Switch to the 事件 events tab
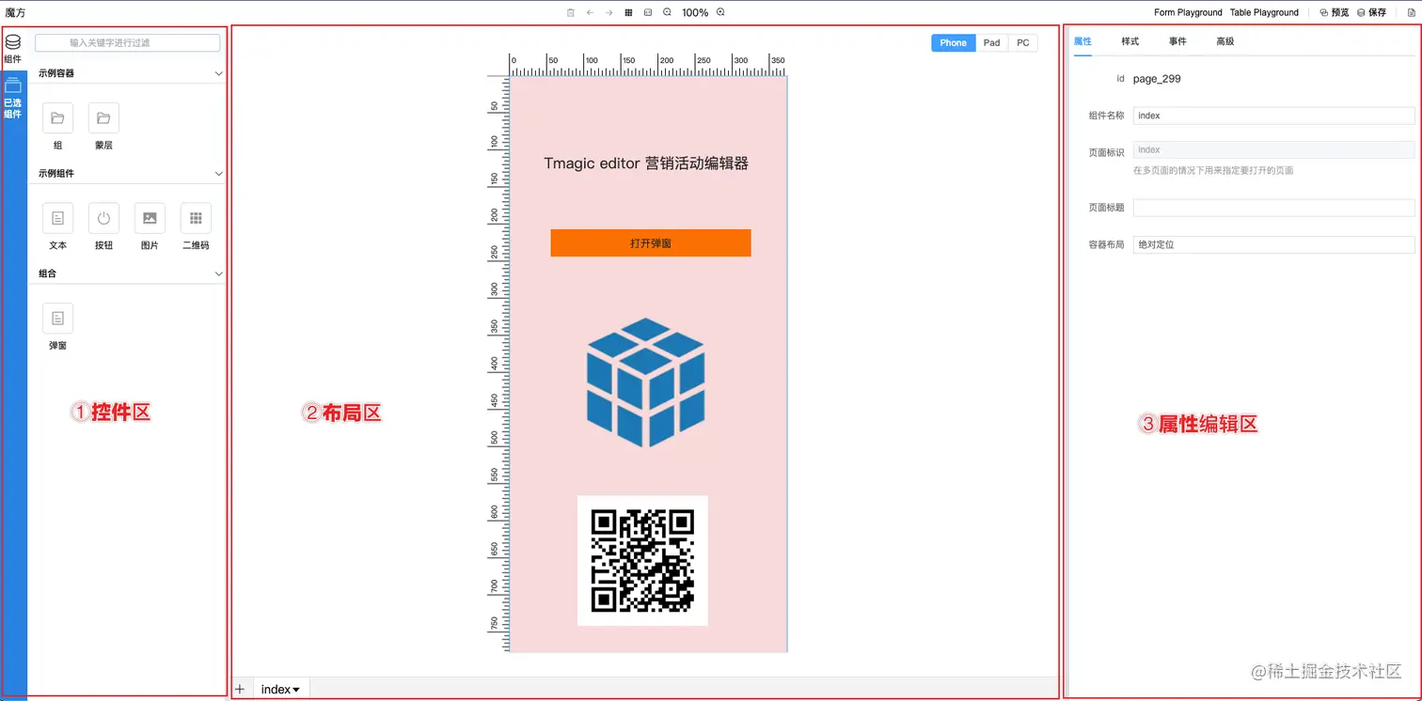Viewport: 1422px width, 701px height. pos(1177,41)
